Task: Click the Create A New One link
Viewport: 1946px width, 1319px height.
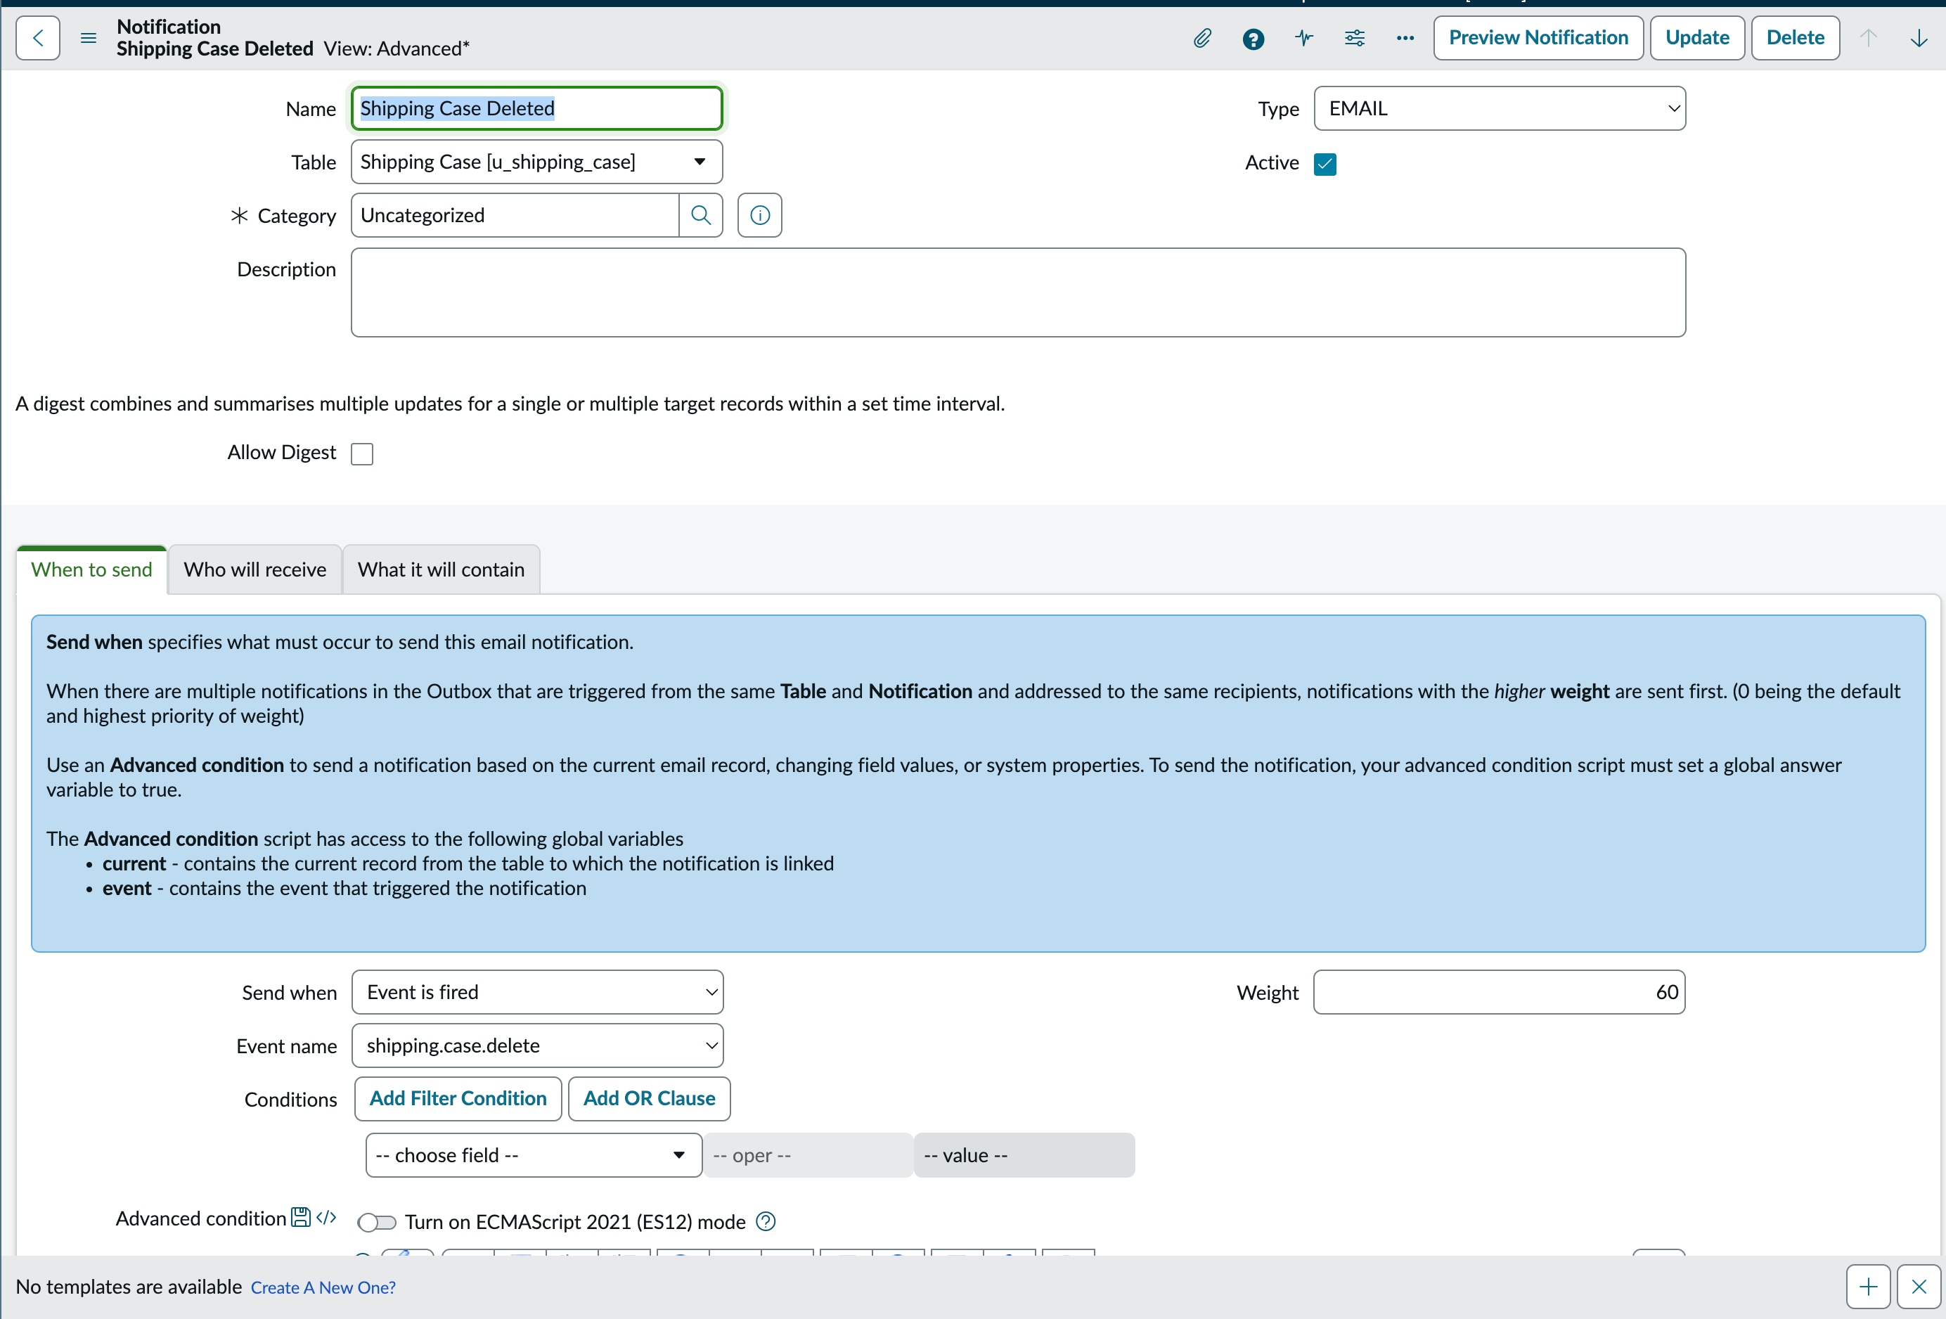Action: 323,1287
